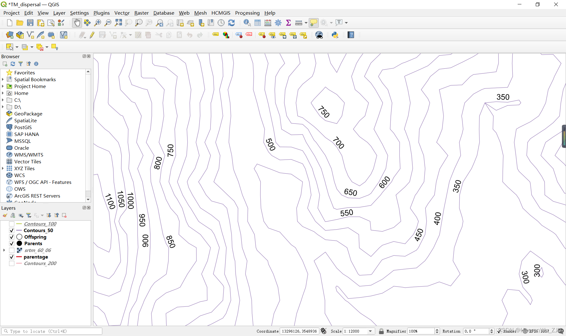This screenshot has height=336, width=566.
Task: Enable the Contours_200 layer checkbox
Action: (12, 264)
